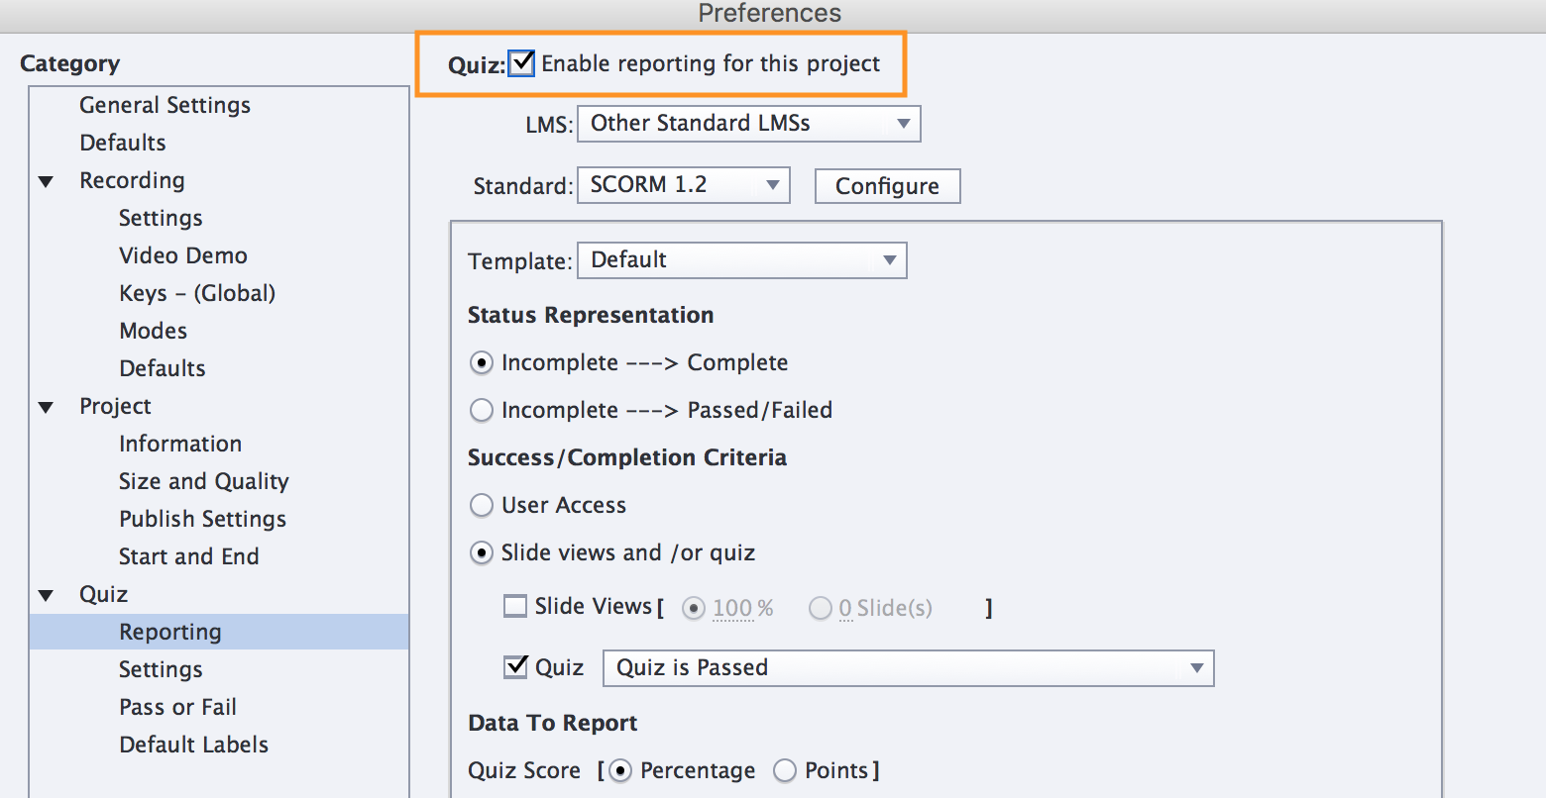Open the Standard dropdown showing SCORM 1.2
This screenshot has width=1546, height=798.
(683, 185)
